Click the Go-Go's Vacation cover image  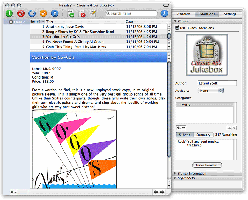tap(74, 149)
